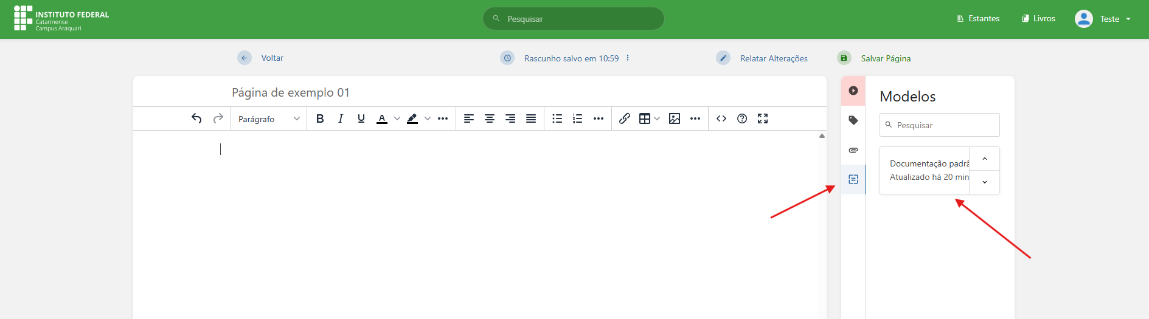Open the page tags sidebar tab

click(853, 120)
